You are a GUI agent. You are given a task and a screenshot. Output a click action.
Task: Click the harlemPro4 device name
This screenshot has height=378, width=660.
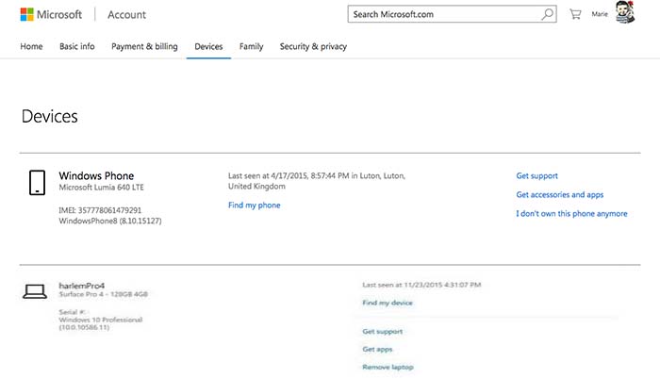point(82,286)
